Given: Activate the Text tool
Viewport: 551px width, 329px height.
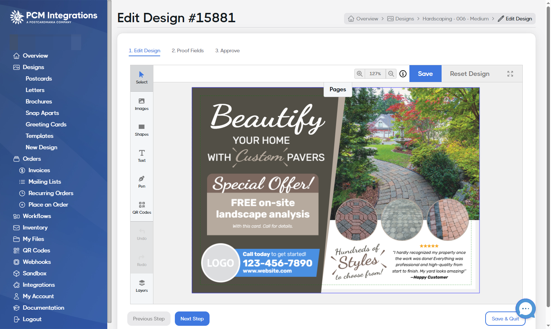Looking at the screenshot, I should point(142,156).
